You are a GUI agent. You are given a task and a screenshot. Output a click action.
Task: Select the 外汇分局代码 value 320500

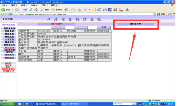tap(42, 34)
